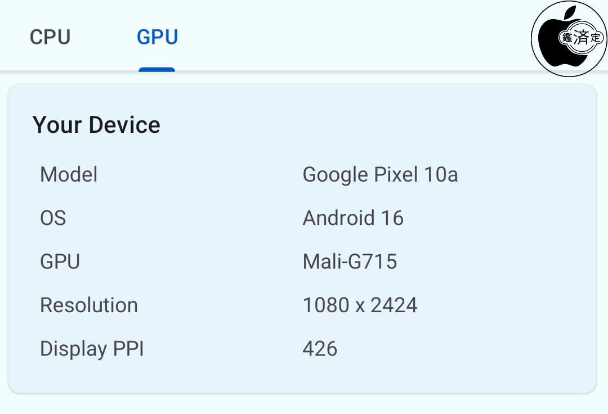Click the empty tab bar area right of GPU
Screen dimensions: 608x414
pos(349,37)
